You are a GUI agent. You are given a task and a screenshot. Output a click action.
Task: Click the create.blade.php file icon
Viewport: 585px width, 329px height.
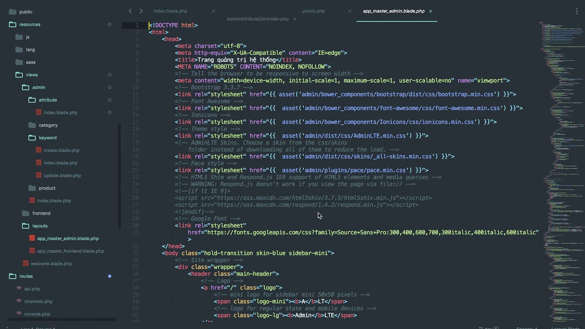pyautogui.click(x=38, y=150)
